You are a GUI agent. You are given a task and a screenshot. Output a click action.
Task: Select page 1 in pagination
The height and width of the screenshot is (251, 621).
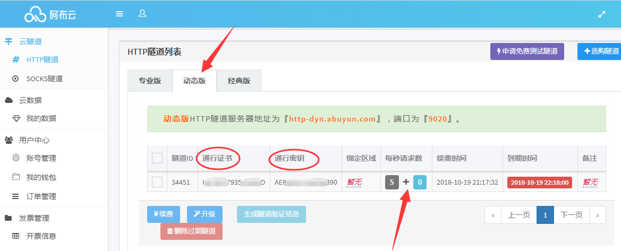(546, 215)
